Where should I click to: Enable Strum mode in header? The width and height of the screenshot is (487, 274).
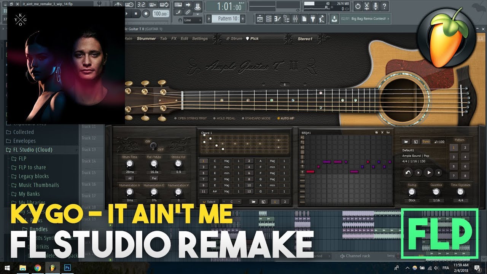[x=234, y=38]
